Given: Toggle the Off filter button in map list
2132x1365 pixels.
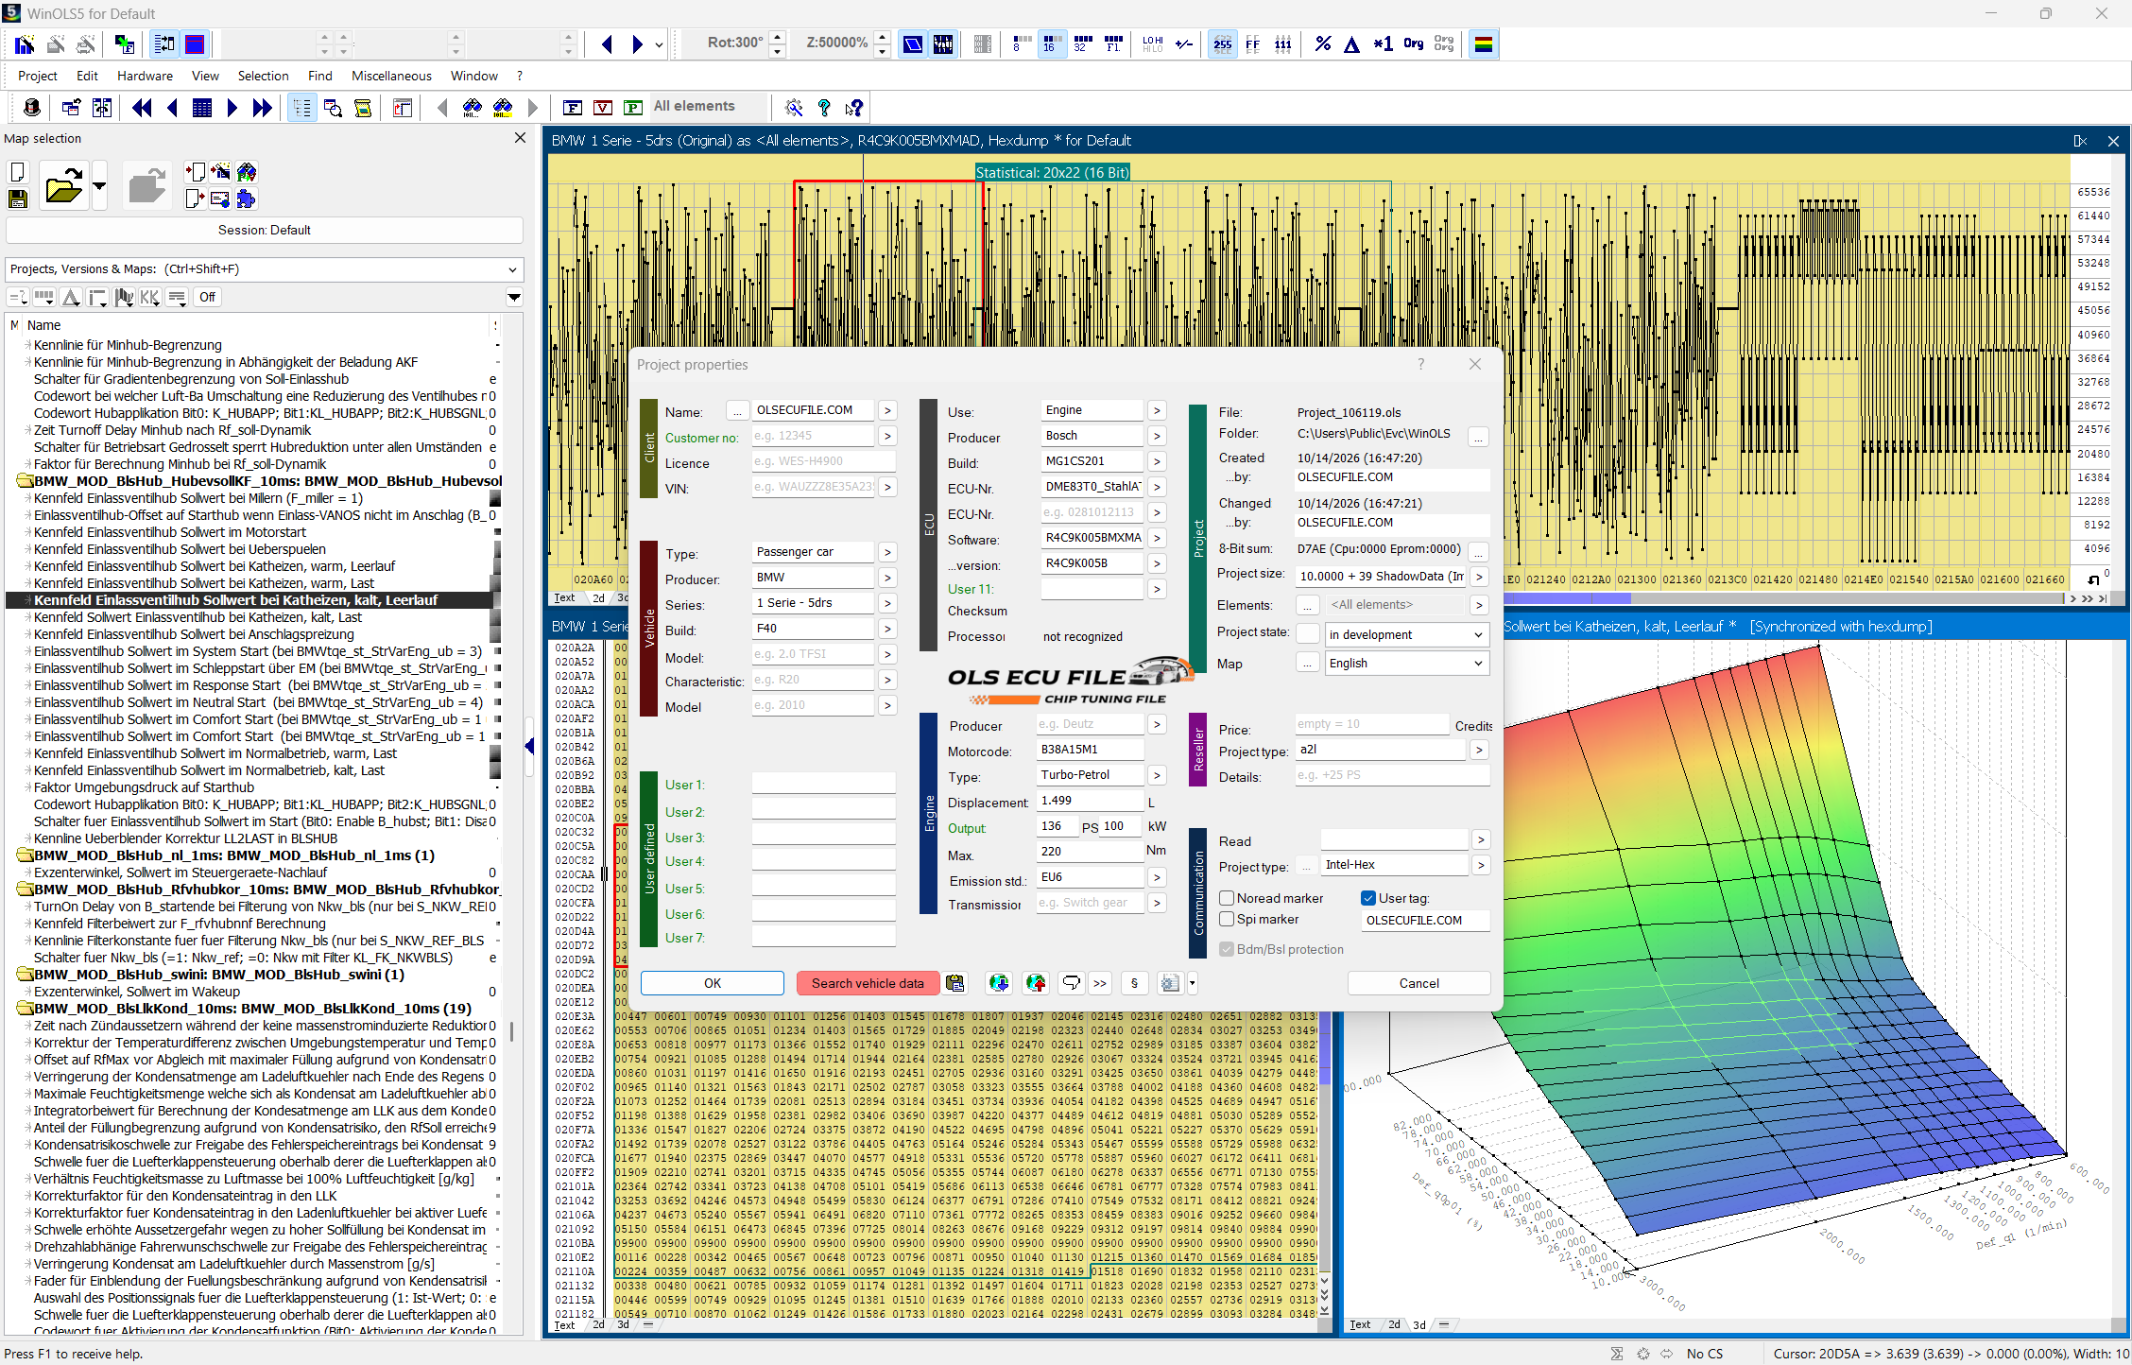Looking at the screenshot, I should (x=207, y=297).
